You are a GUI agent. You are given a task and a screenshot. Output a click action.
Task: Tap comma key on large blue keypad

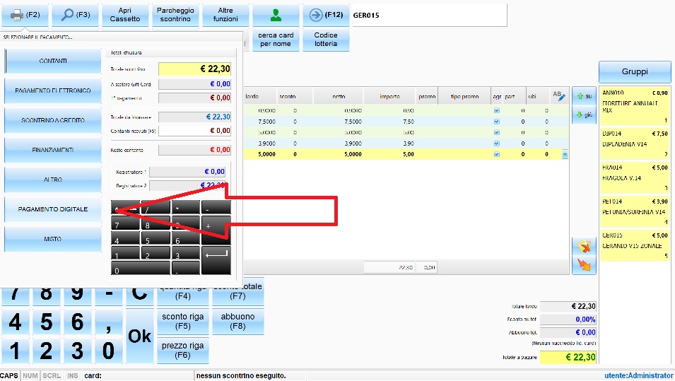point(108,322)
